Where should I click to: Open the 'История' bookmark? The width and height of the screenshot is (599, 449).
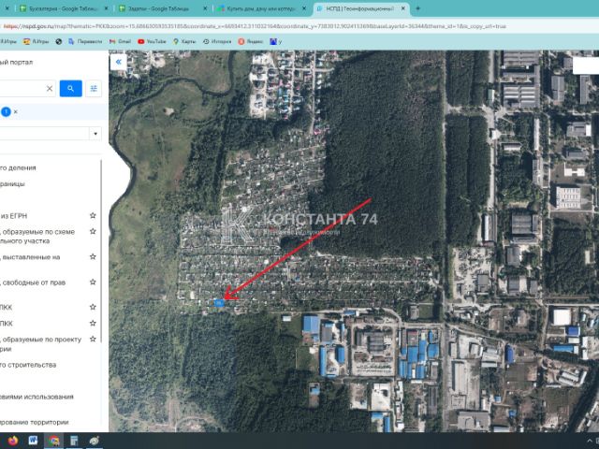point(217,41)
